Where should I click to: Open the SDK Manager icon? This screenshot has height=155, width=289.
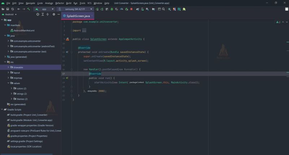(147, 9)
